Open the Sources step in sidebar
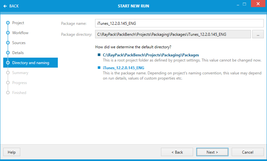The height and width of the screenshot is (161, 267). [x=19, y=43]
